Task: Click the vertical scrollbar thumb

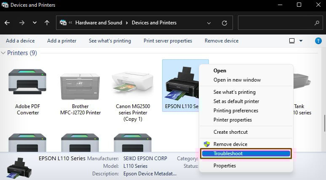Action: pos(325,123)
